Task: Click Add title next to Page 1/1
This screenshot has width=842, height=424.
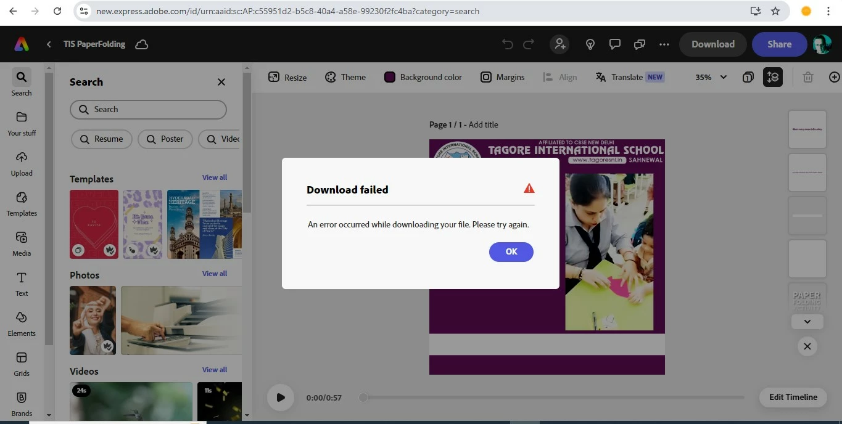Action: point(483,124)
